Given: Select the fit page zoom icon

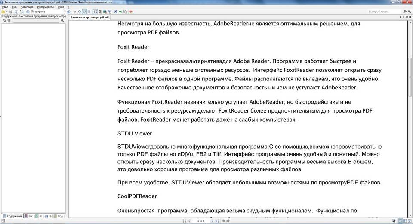Looking at the screenshot, I should point(80,12).
